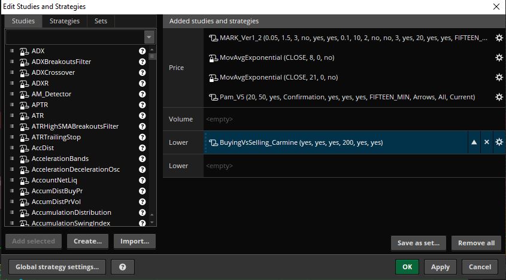
Task: Select AccelerationBands in the studies list
Action: [x=60, y=159]
